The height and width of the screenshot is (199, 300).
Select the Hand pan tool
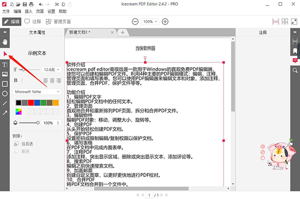pos(5,42)
